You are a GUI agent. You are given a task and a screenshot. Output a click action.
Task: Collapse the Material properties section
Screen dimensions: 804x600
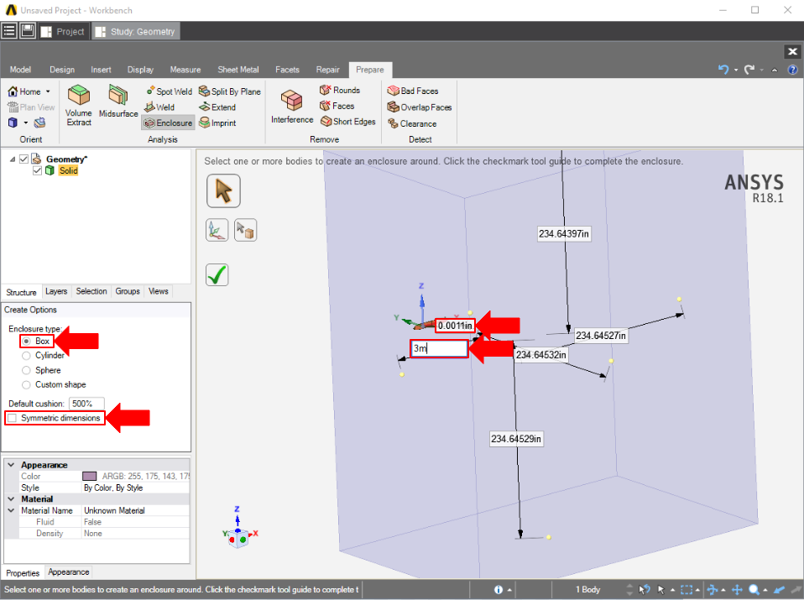tap(11, 498)
